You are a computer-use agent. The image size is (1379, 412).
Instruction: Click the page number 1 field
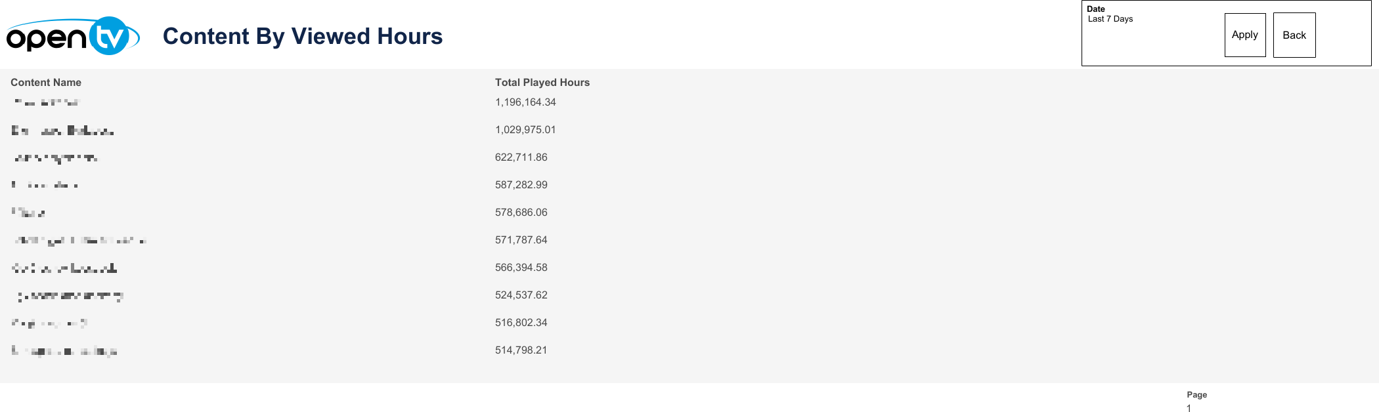pyautogui.click(x=1189, y=408)
